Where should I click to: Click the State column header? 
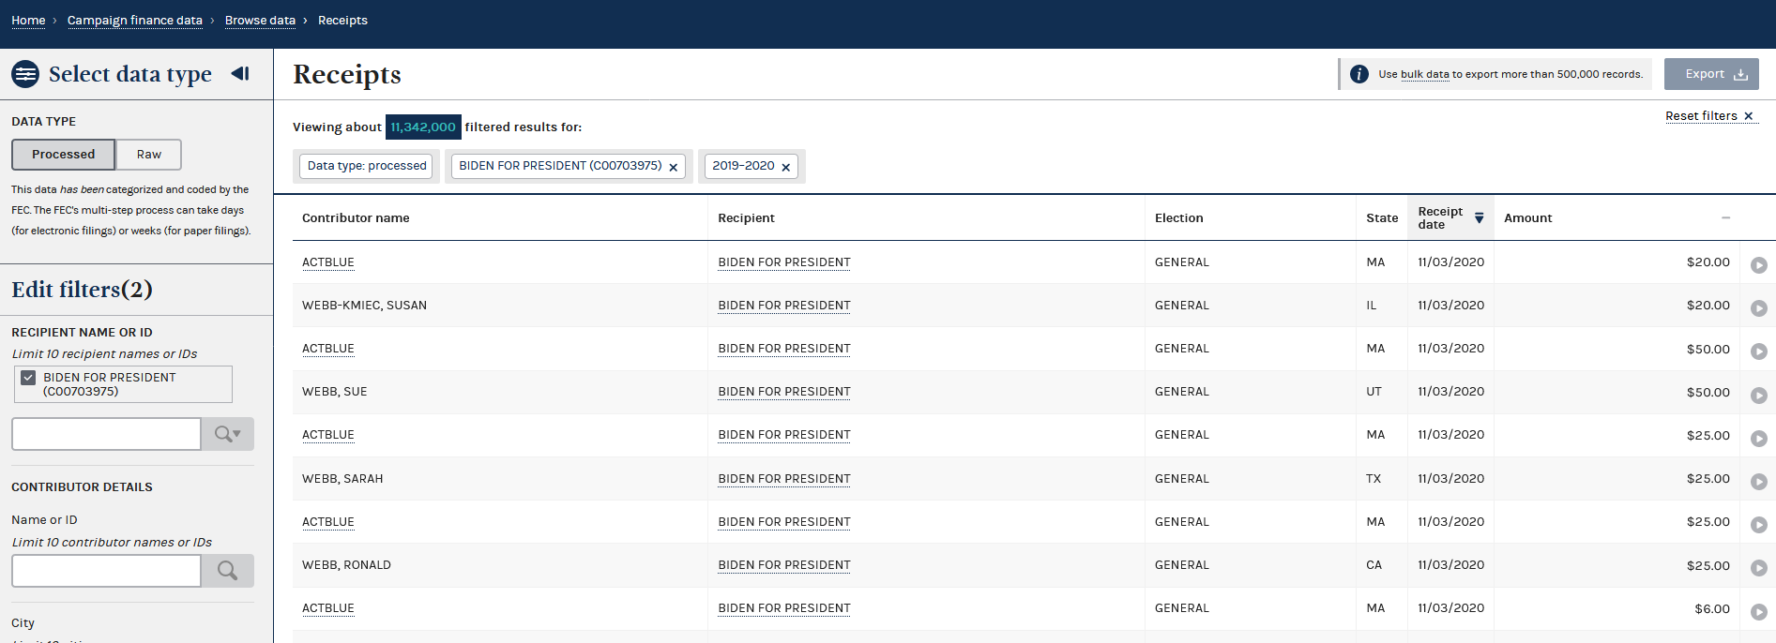[1382, 218]
